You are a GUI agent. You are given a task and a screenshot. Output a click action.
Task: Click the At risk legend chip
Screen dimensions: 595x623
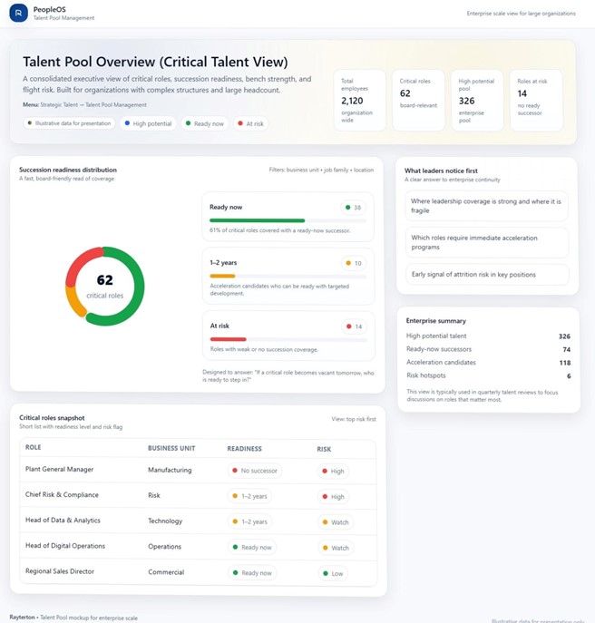click(x=250, y=123)
